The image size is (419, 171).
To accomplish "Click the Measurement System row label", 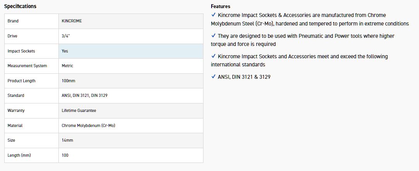I will [27, 66].
